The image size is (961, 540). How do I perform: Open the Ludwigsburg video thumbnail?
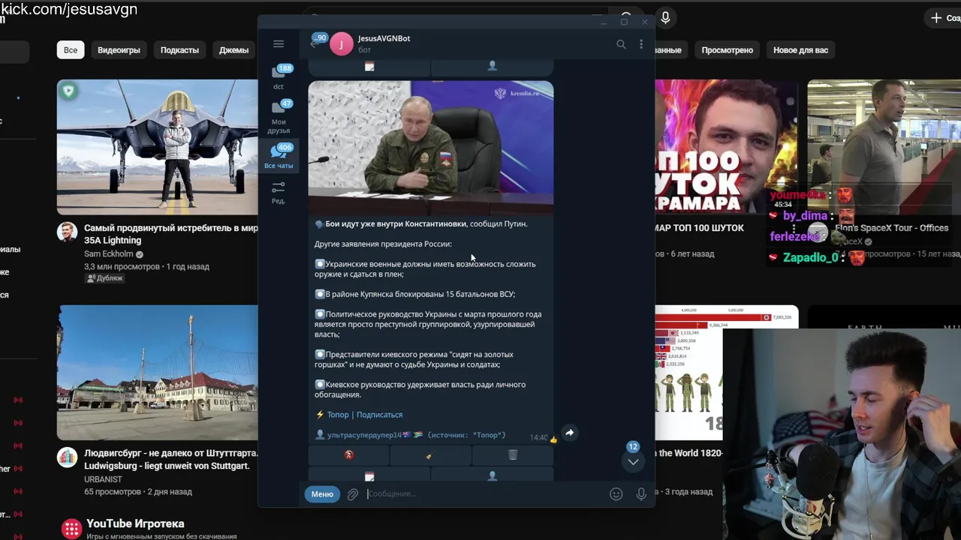(x=158, y=372)
